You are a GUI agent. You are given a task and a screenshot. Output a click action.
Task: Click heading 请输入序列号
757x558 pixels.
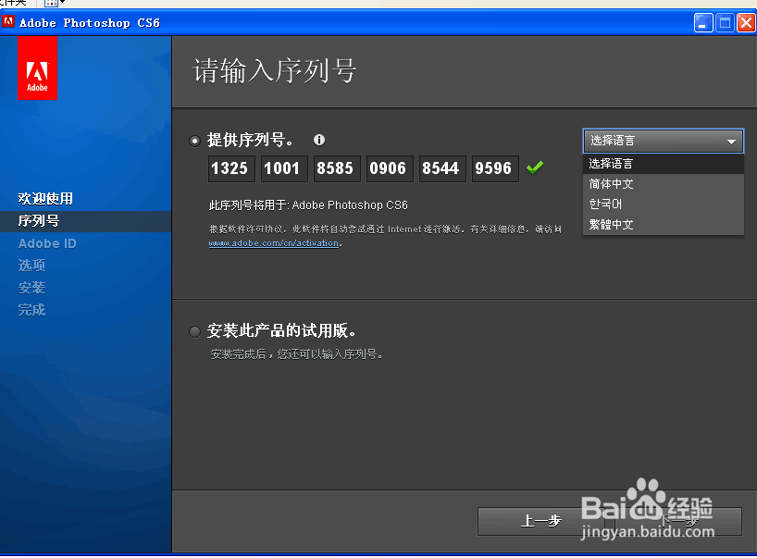275,71
